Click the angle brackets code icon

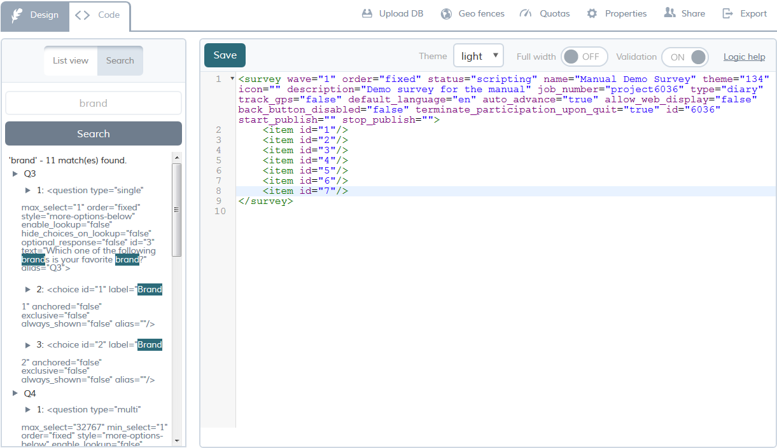(x=82, y=15)
